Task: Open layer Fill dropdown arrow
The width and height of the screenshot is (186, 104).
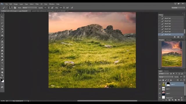Action: click(184, 80)
